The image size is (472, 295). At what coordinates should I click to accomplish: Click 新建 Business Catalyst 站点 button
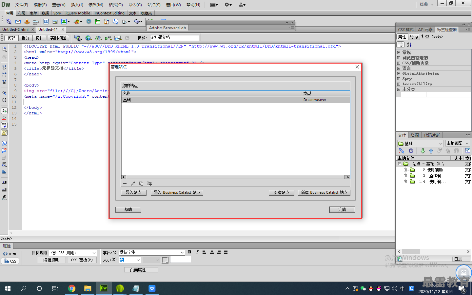324,192
